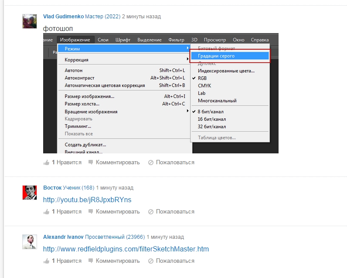The image size is (347, 278).
Task: Click report icon under Vlad Gudimenko's answer
Action: pos(151,163)
